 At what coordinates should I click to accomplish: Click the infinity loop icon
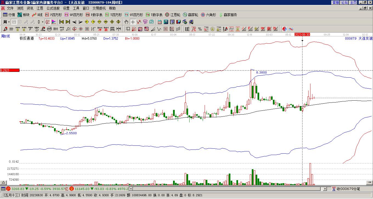pyautogui.click(x=291, y=29)
